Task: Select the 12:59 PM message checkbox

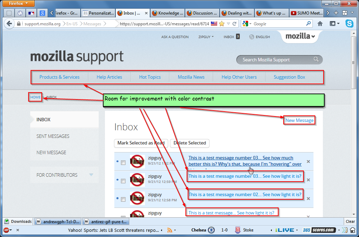Action: (123, 181)
